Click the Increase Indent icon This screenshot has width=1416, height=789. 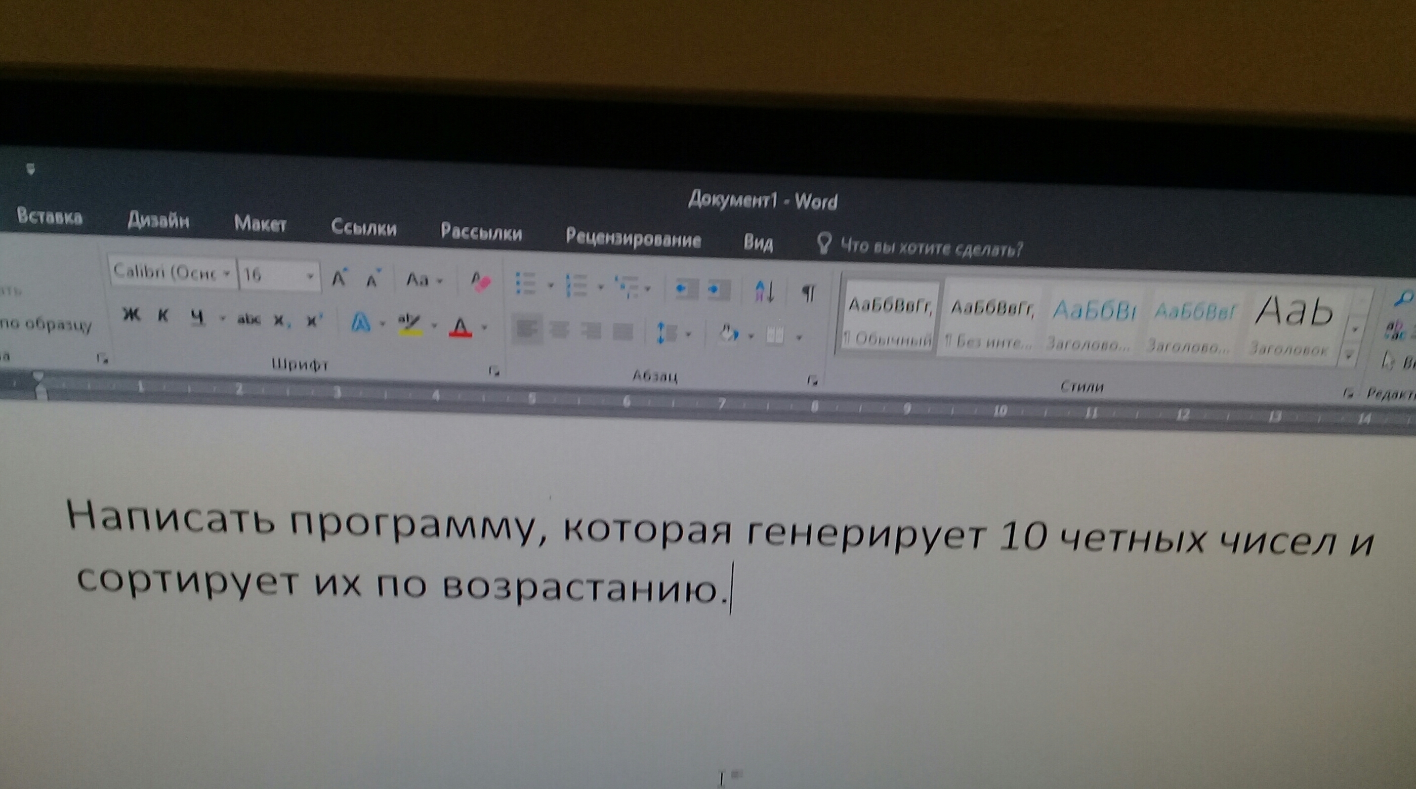pos(719,290)
